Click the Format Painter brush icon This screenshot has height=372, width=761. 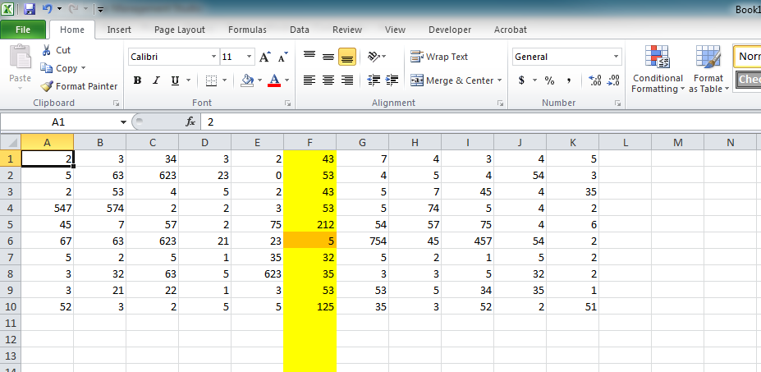[x=48, y=86]
